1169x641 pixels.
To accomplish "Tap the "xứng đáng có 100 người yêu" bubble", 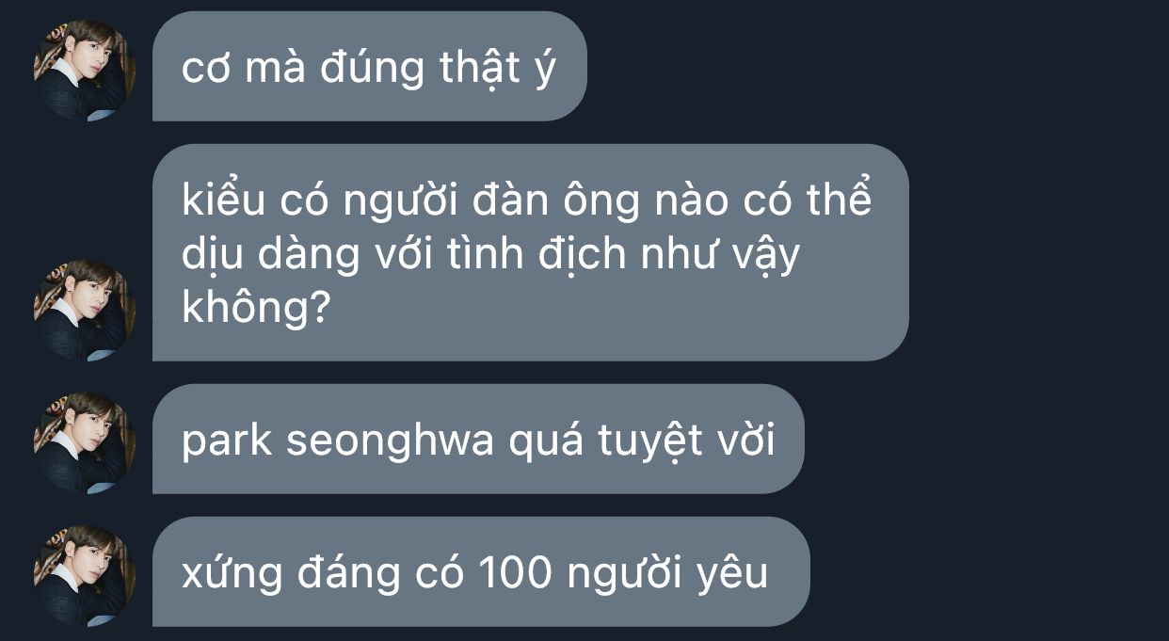I will pos(481,571).
